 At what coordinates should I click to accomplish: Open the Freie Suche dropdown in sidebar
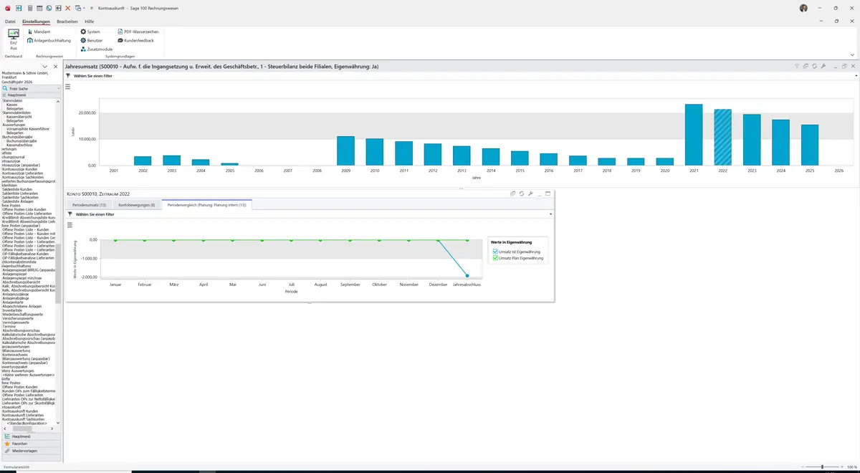(x=58, y=88)
